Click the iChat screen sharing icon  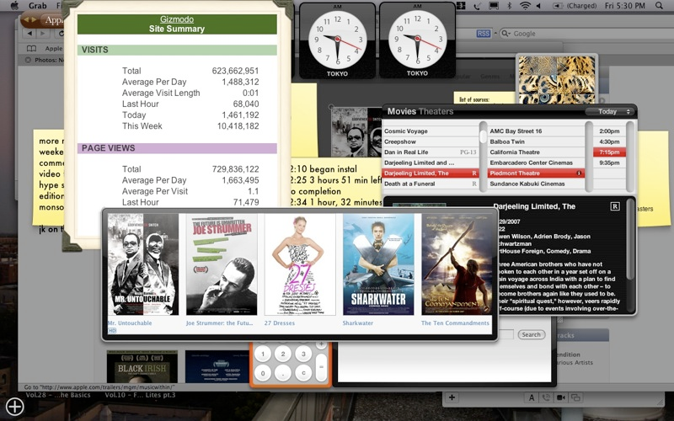(575, 397)
